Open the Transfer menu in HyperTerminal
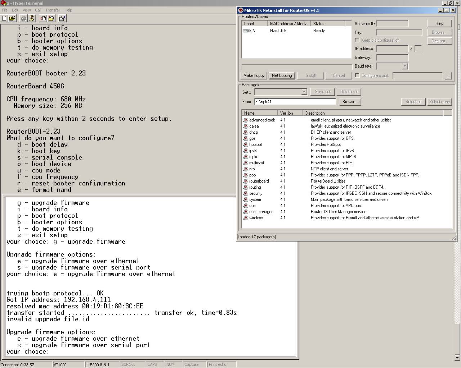461x368 pixels. point(53,10)
